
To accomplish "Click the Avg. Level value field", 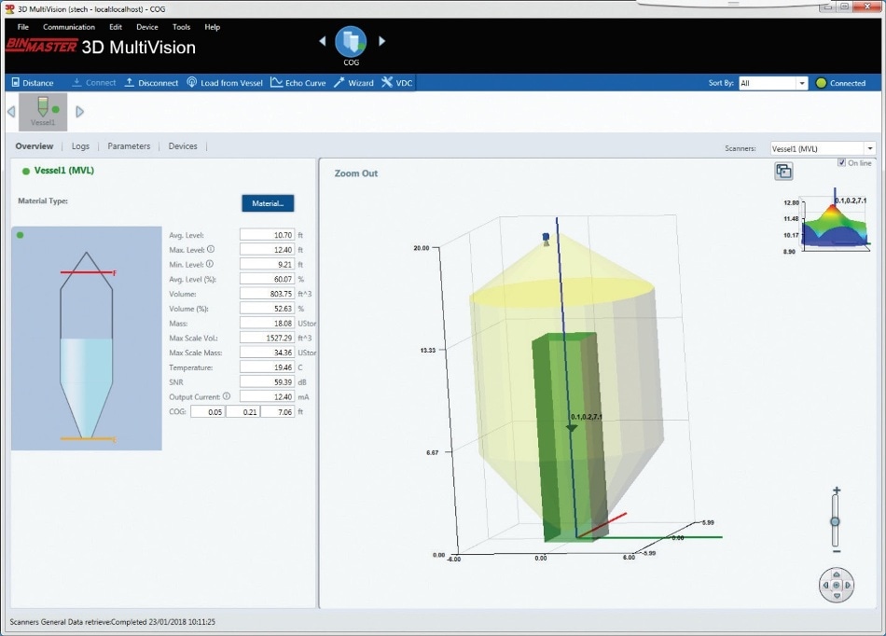I will pos(268,235).
